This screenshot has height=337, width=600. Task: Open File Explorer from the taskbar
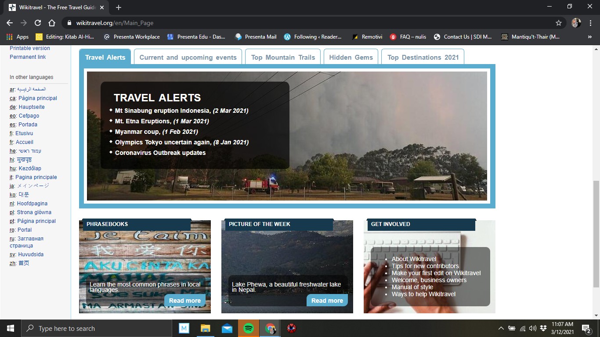(206, 328)
